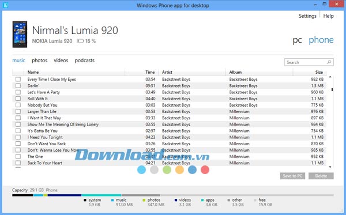Check the Nobody But You song
346x215 pixels.
point(18,105)
